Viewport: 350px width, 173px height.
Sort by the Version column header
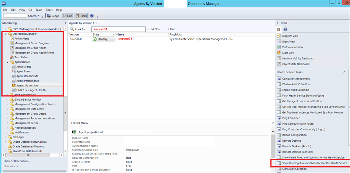pyautogui.click(x=80, y=34)
